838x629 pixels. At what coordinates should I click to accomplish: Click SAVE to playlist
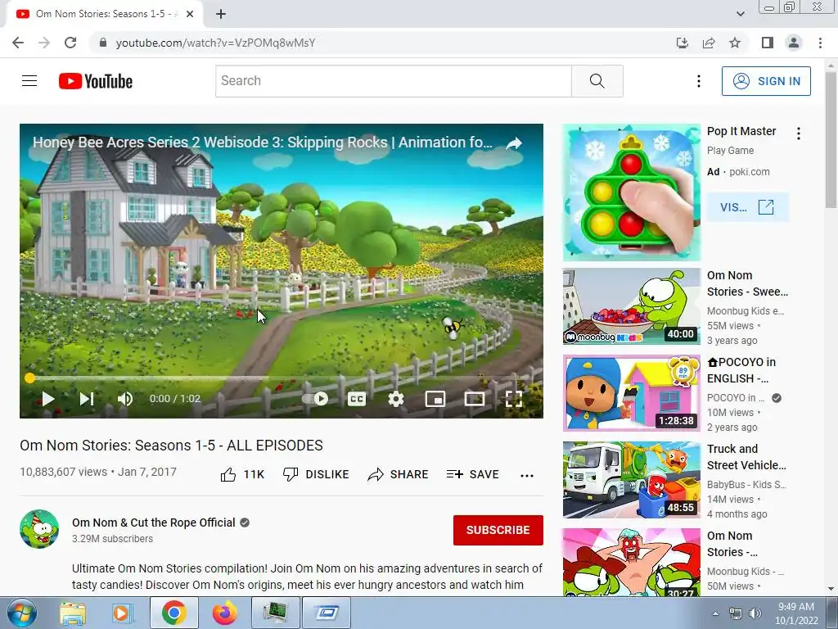[472, 474]
